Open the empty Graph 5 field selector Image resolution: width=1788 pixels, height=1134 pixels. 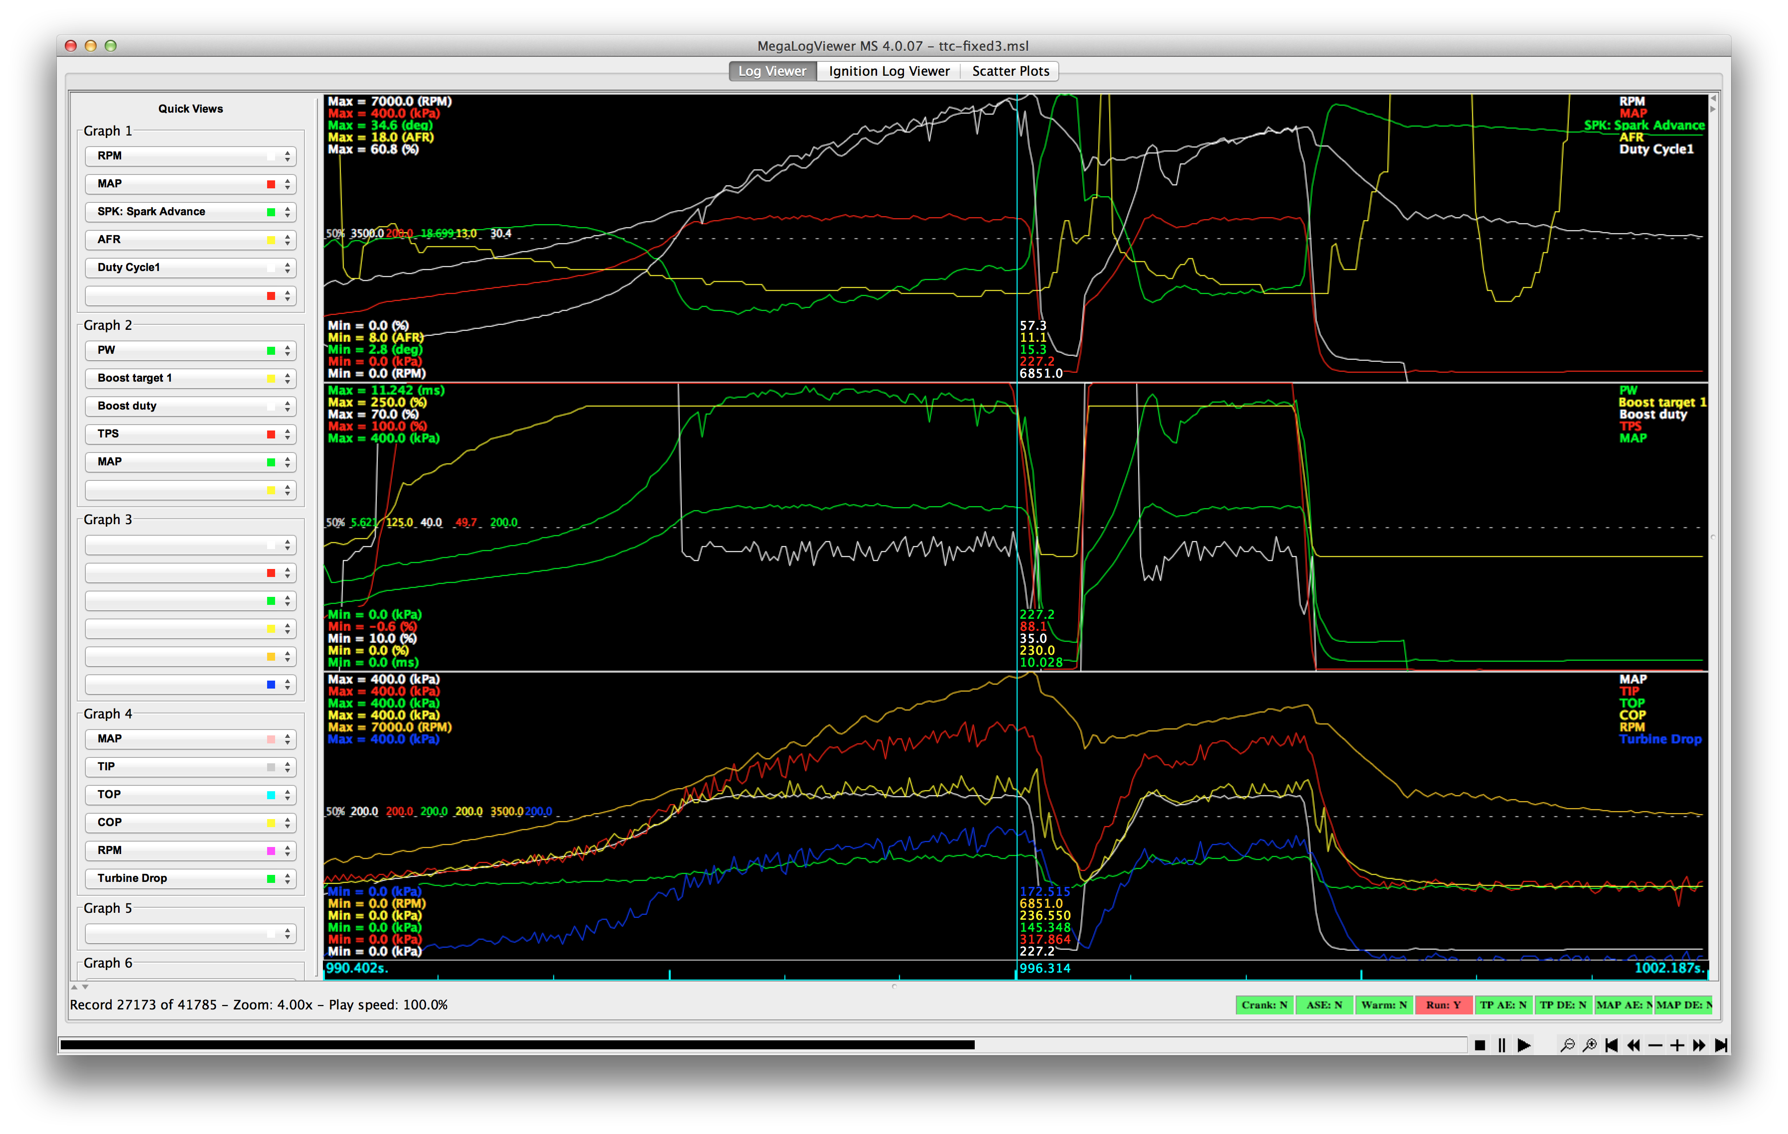pyautogui.click(x=190, y=934)
